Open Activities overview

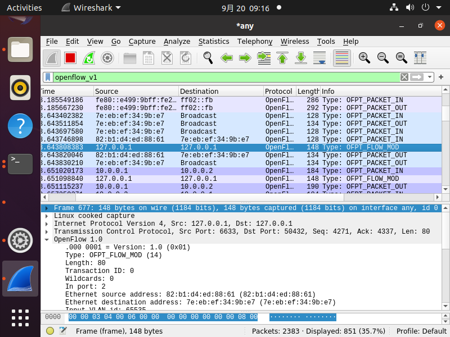tap(24, 8)
